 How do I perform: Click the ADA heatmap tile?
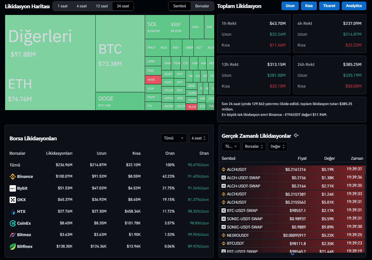click(x=197, y=27)
